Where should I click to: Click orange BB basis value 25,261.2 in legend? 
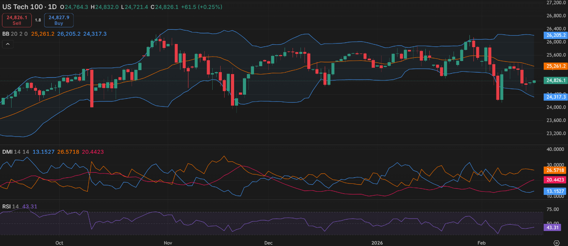tap(42, 34)
